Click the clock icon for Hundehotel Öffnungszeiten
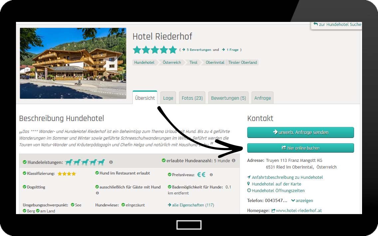 point(249,190)
